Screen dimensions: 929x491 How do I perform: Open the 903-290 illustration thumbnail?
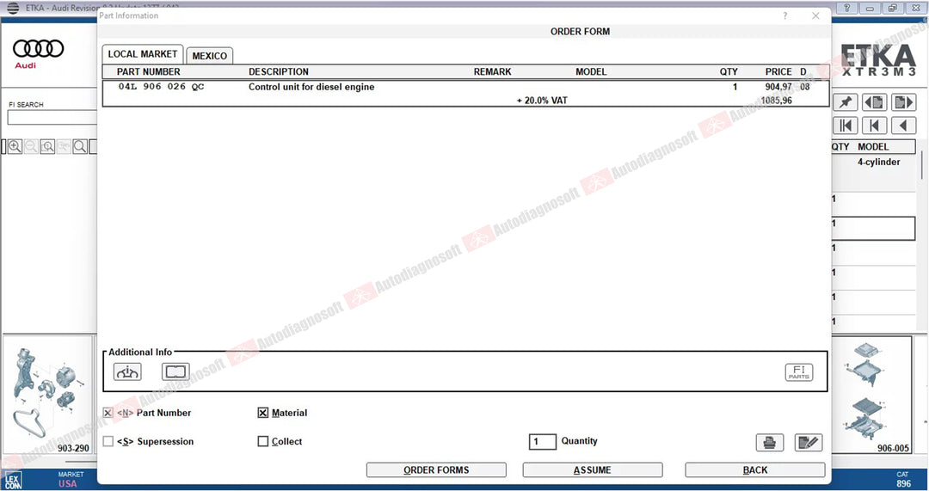(48, 396)
